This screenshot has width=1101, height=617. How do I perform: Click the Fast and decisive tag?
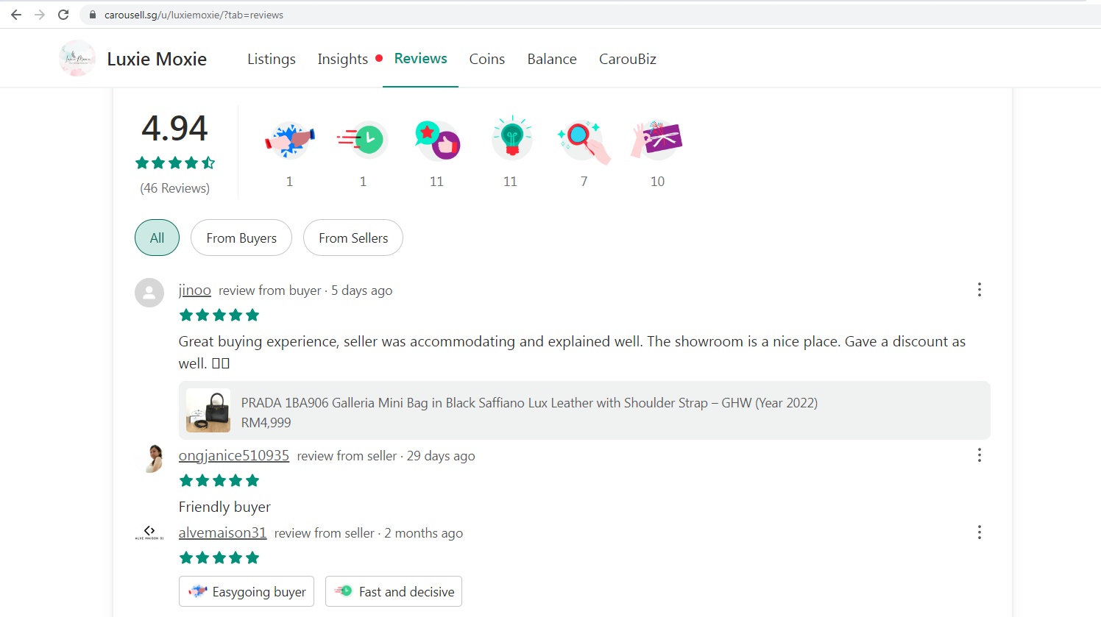pyautogui.click(x=394, y=591)
